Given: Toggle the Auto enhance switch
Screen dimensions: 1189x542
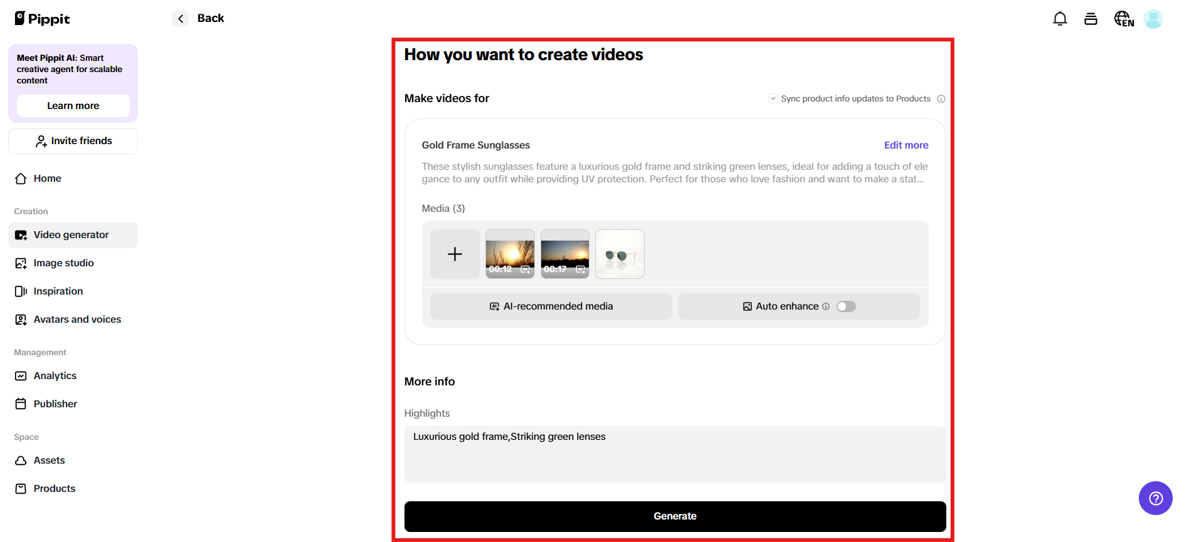Looking at the screenshot, I should pyautogui.click(x=846, y=306).
